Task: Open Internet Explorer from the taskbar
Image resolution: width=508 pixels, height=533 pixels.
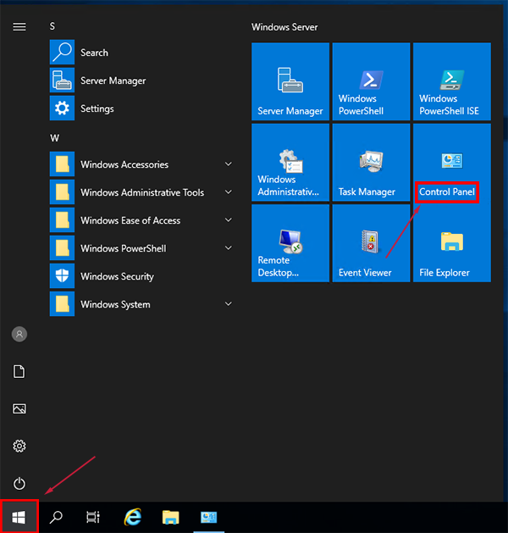Action: click(x=132, y=517)
